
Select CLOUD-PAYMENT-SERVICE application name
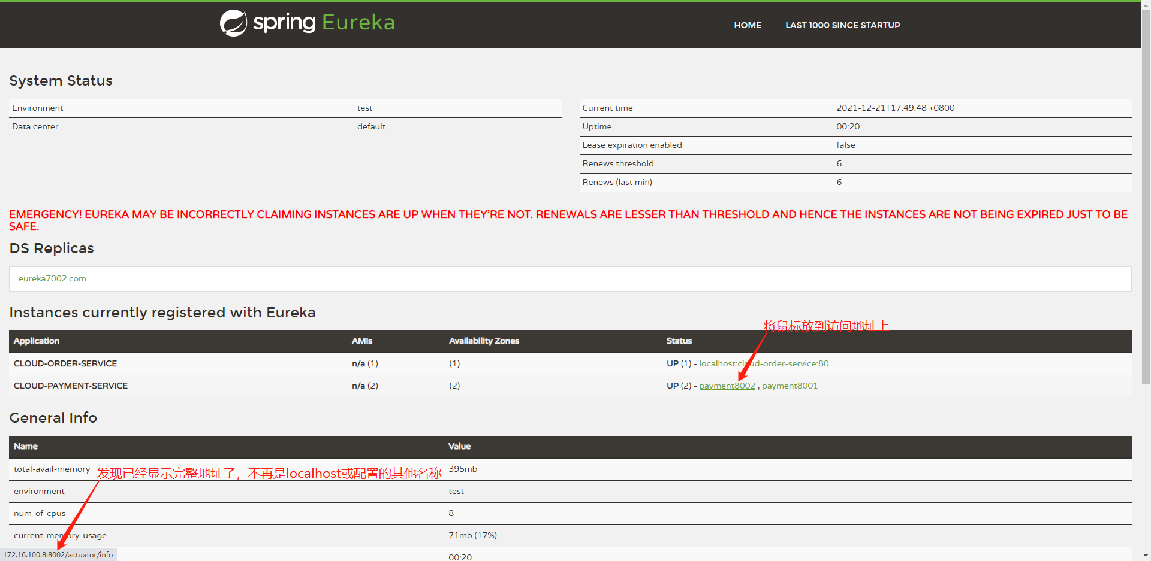pyautogui.click(x=71, y=386)
